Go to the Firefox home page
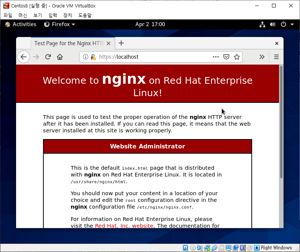Screen dimensions: 300x252 pos(60,57)
